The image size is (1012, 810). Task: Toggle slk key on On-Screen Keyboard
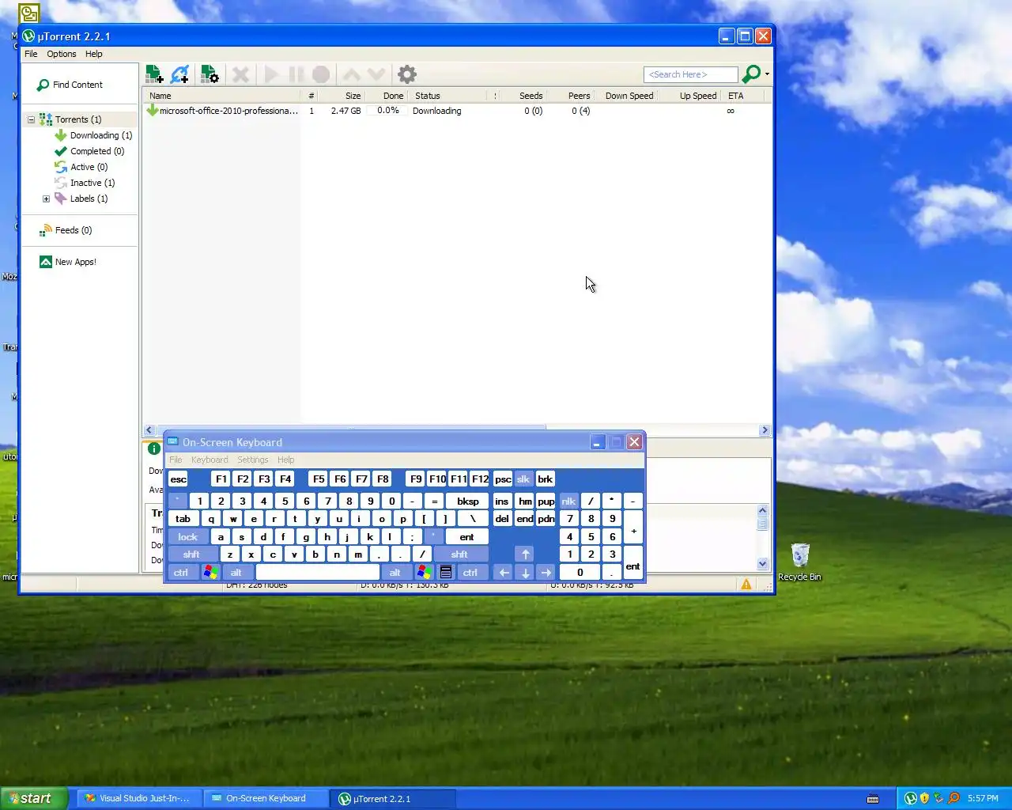tap(523, 479)
